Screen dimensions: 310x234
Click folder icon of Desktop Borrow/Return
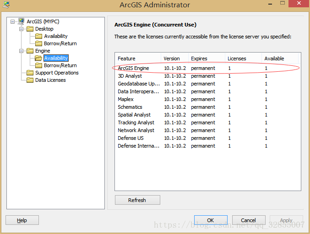click(x=38, y=43)
